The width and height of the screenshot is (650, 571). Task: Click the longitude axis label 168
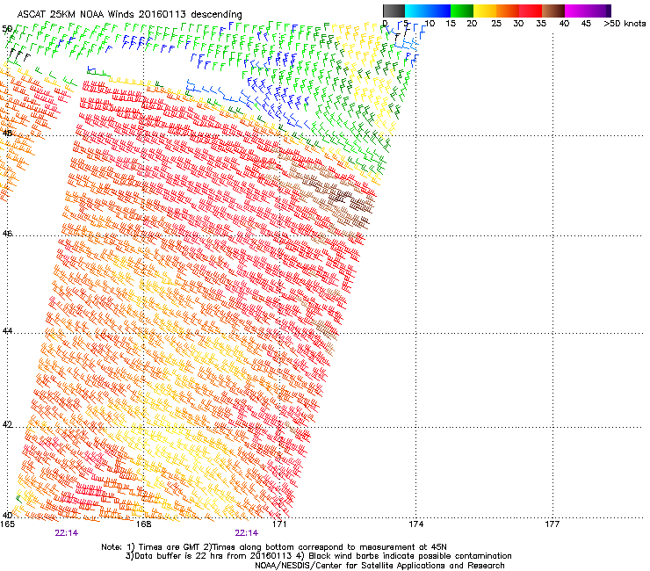(144, 524)
